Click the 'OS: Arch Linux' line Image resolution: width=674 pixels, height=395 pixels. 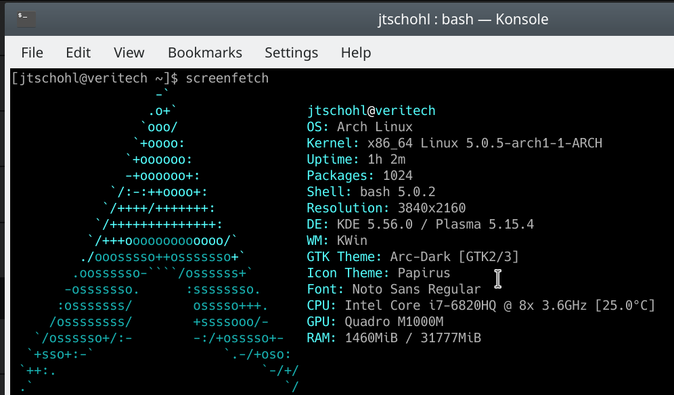click(360, 126)
